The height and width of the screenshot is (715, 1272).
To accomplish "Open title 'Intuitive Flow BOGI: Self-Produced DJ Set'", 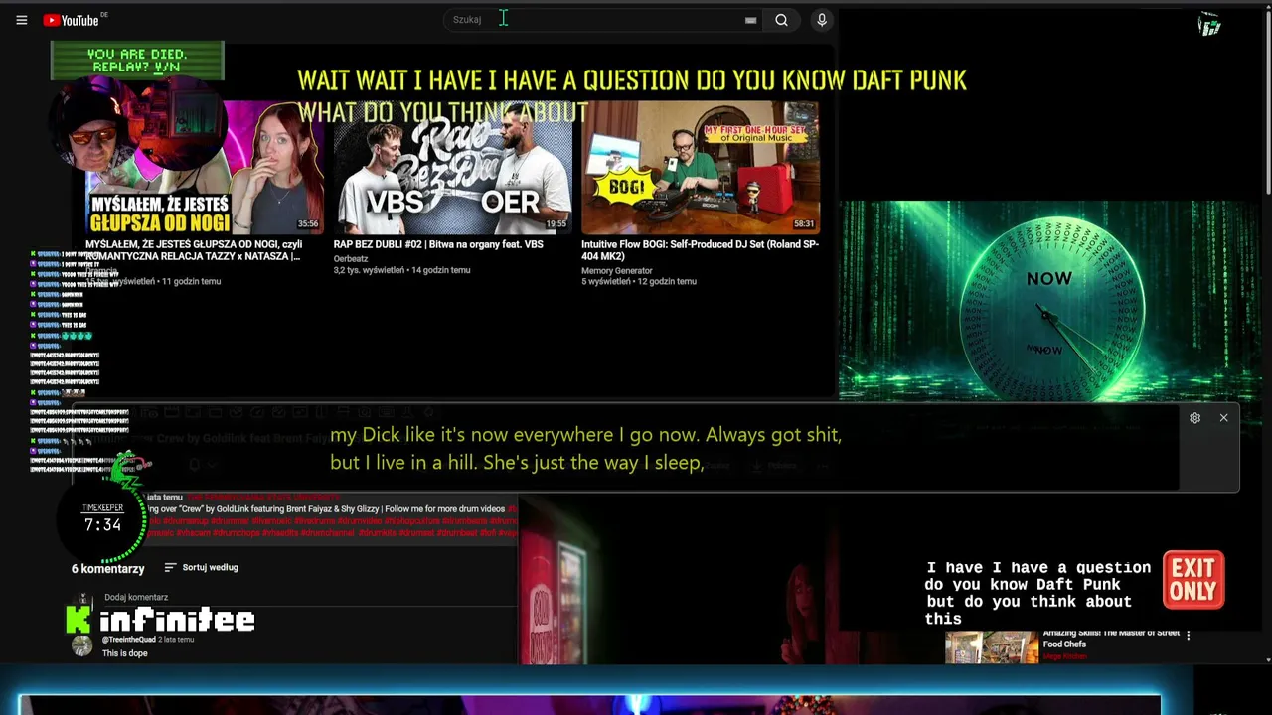I will 700,250.
